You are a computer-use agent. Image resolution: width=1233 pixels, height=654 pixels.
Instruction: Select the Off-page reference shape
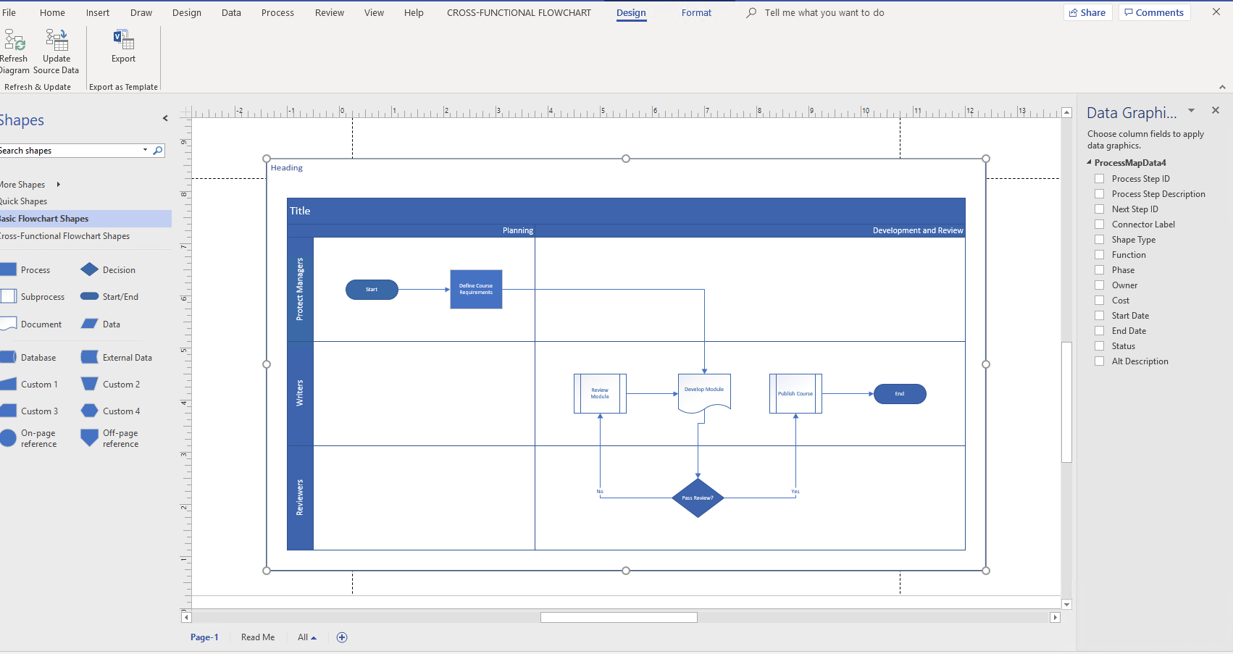click(88, 437)
